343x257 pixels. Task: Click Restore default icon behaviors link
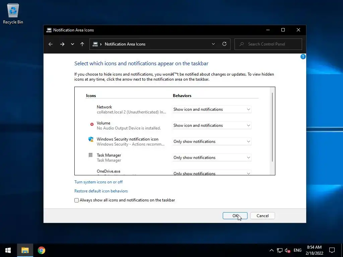[101, 191]
